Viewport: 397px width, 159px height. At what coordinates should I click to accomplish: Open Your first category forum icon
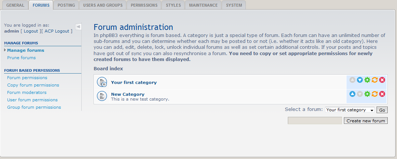click(102, 82)
